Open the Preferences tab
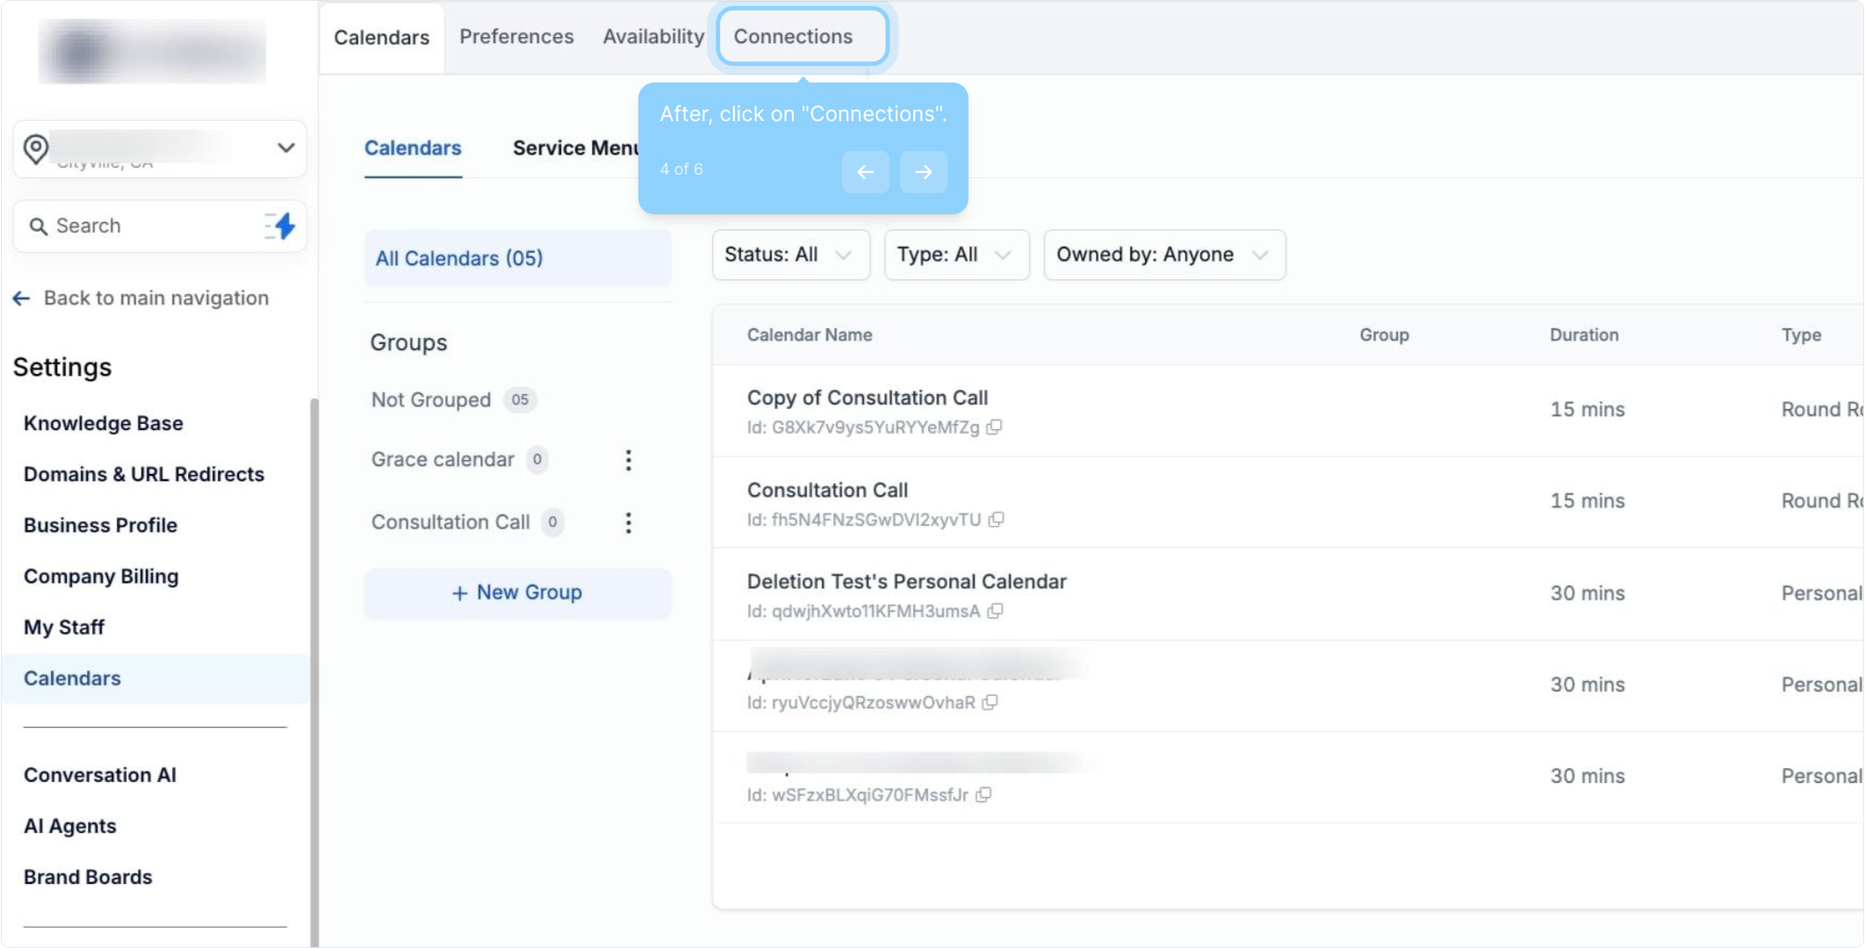Image resolution: width=1865 pixels, height=948 pixels. pyautogui.click(x=516, y=37)
